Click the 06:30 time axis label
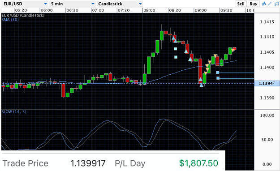280x171 pixels. click(x=72, y=11)
